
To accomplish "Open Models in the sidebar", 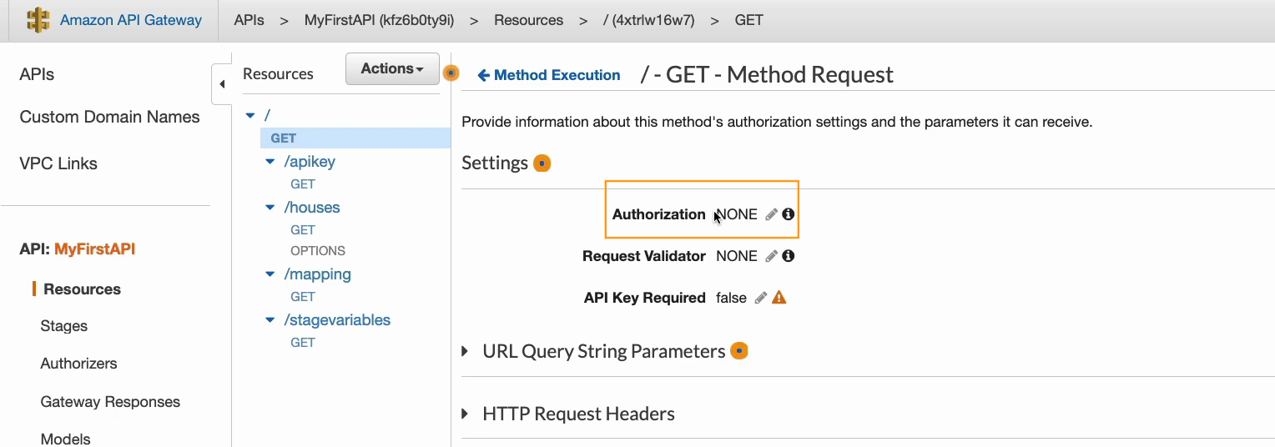I will 65,439.
